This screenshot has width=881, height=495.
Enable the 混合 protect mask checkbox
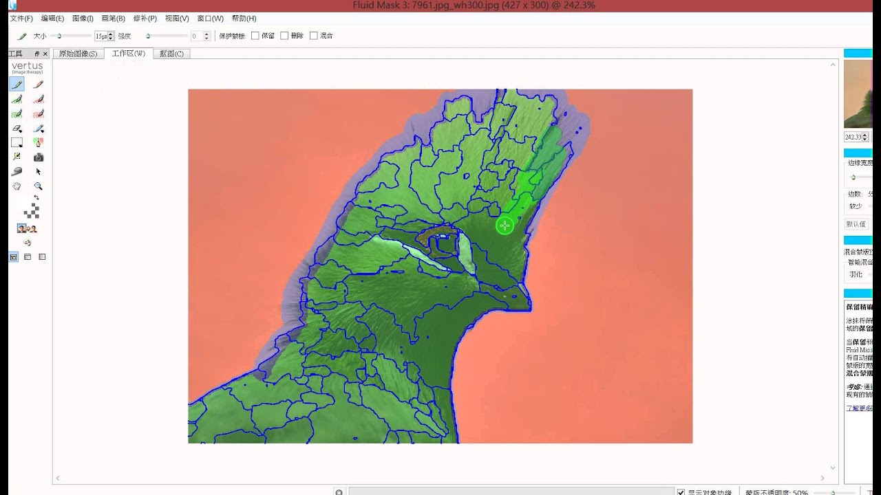[x=314, y=36]
